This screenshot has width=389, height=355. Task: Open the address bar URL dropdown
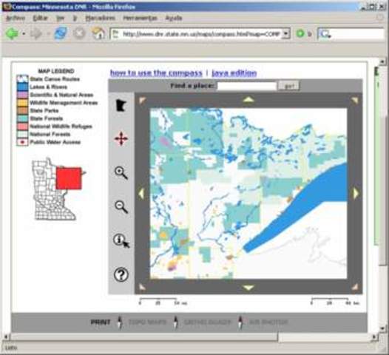pos(286,33)
